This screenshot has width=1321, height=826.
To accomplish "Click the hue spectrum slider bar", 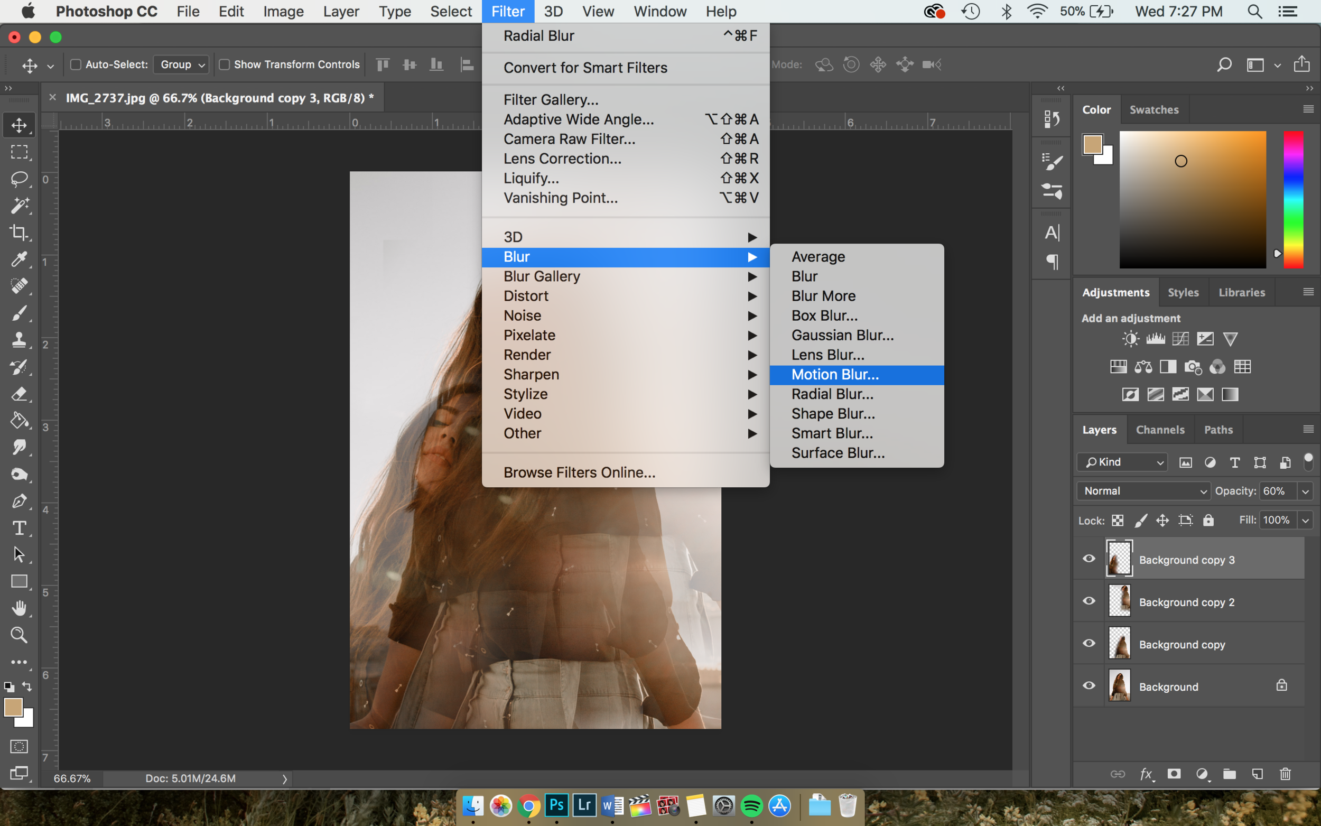I will 1292,199.
